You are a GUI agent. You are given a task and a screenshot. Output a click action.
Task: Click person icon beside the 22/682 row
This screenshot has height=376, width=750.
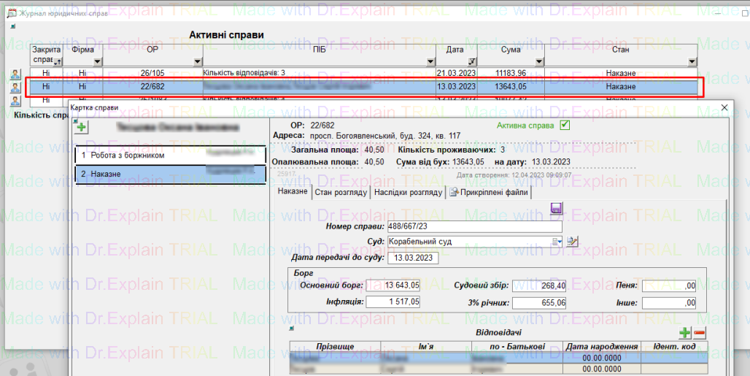pyautogui.click(x=15, y=87)
